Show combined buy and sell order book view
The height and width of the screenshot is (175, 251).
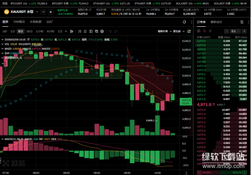pos(199,31)
